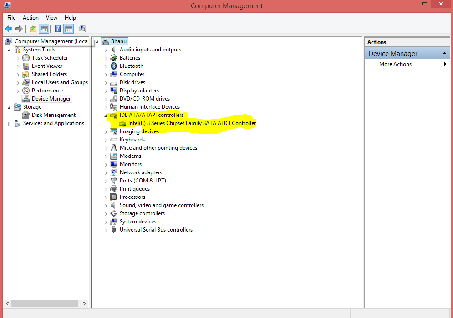
Task: Select Human Interface Devices category
Action: (150, 107)
